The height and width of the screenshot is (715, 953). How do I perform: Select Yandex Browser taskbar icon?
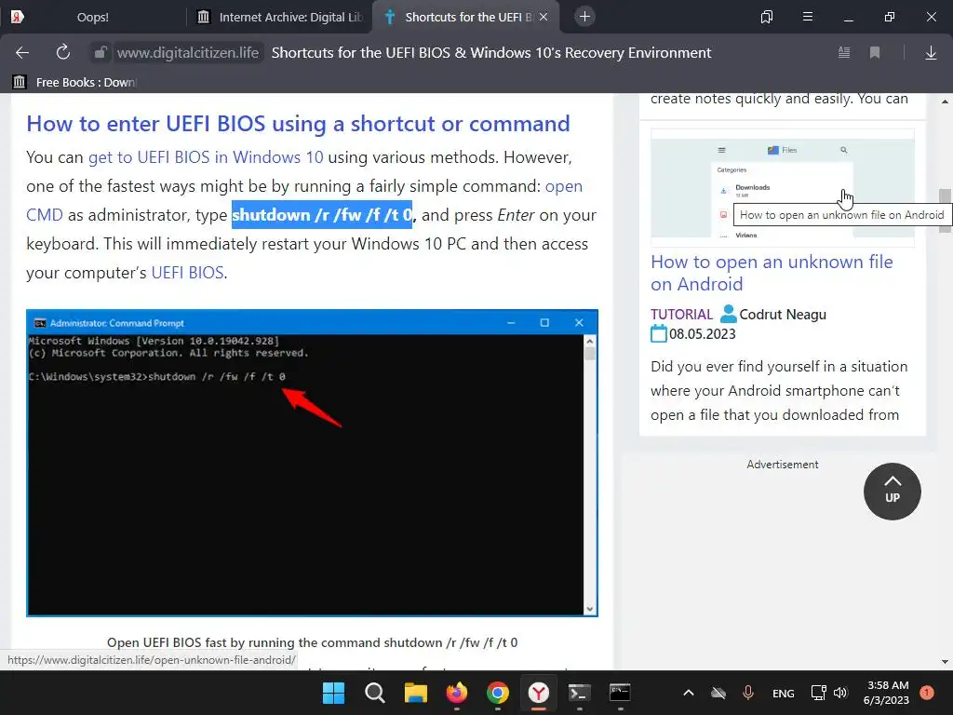pos(539,693)
